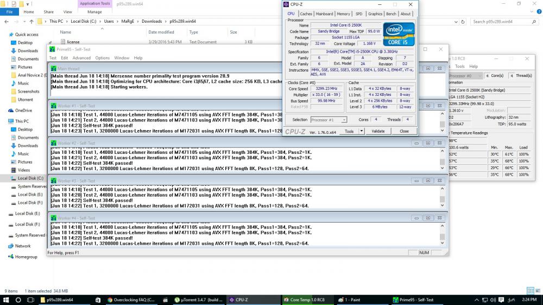
Task: Refresh the File Explorer folder view
Action: (x=463, y=22)
